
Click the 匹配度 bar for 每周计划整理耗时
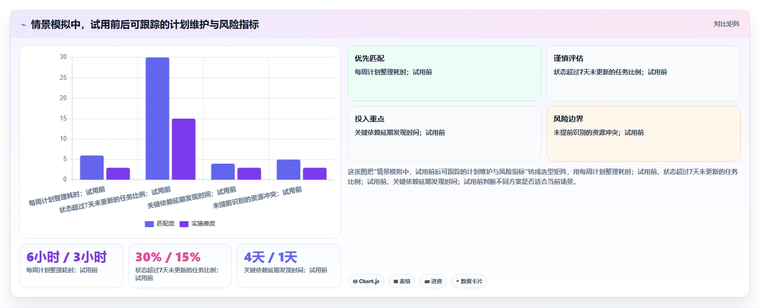(92, 168)
